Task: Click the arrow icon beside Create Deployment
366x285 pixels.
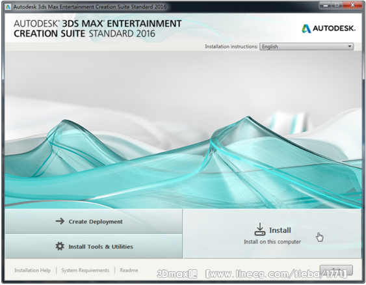Action: (60, 221)
